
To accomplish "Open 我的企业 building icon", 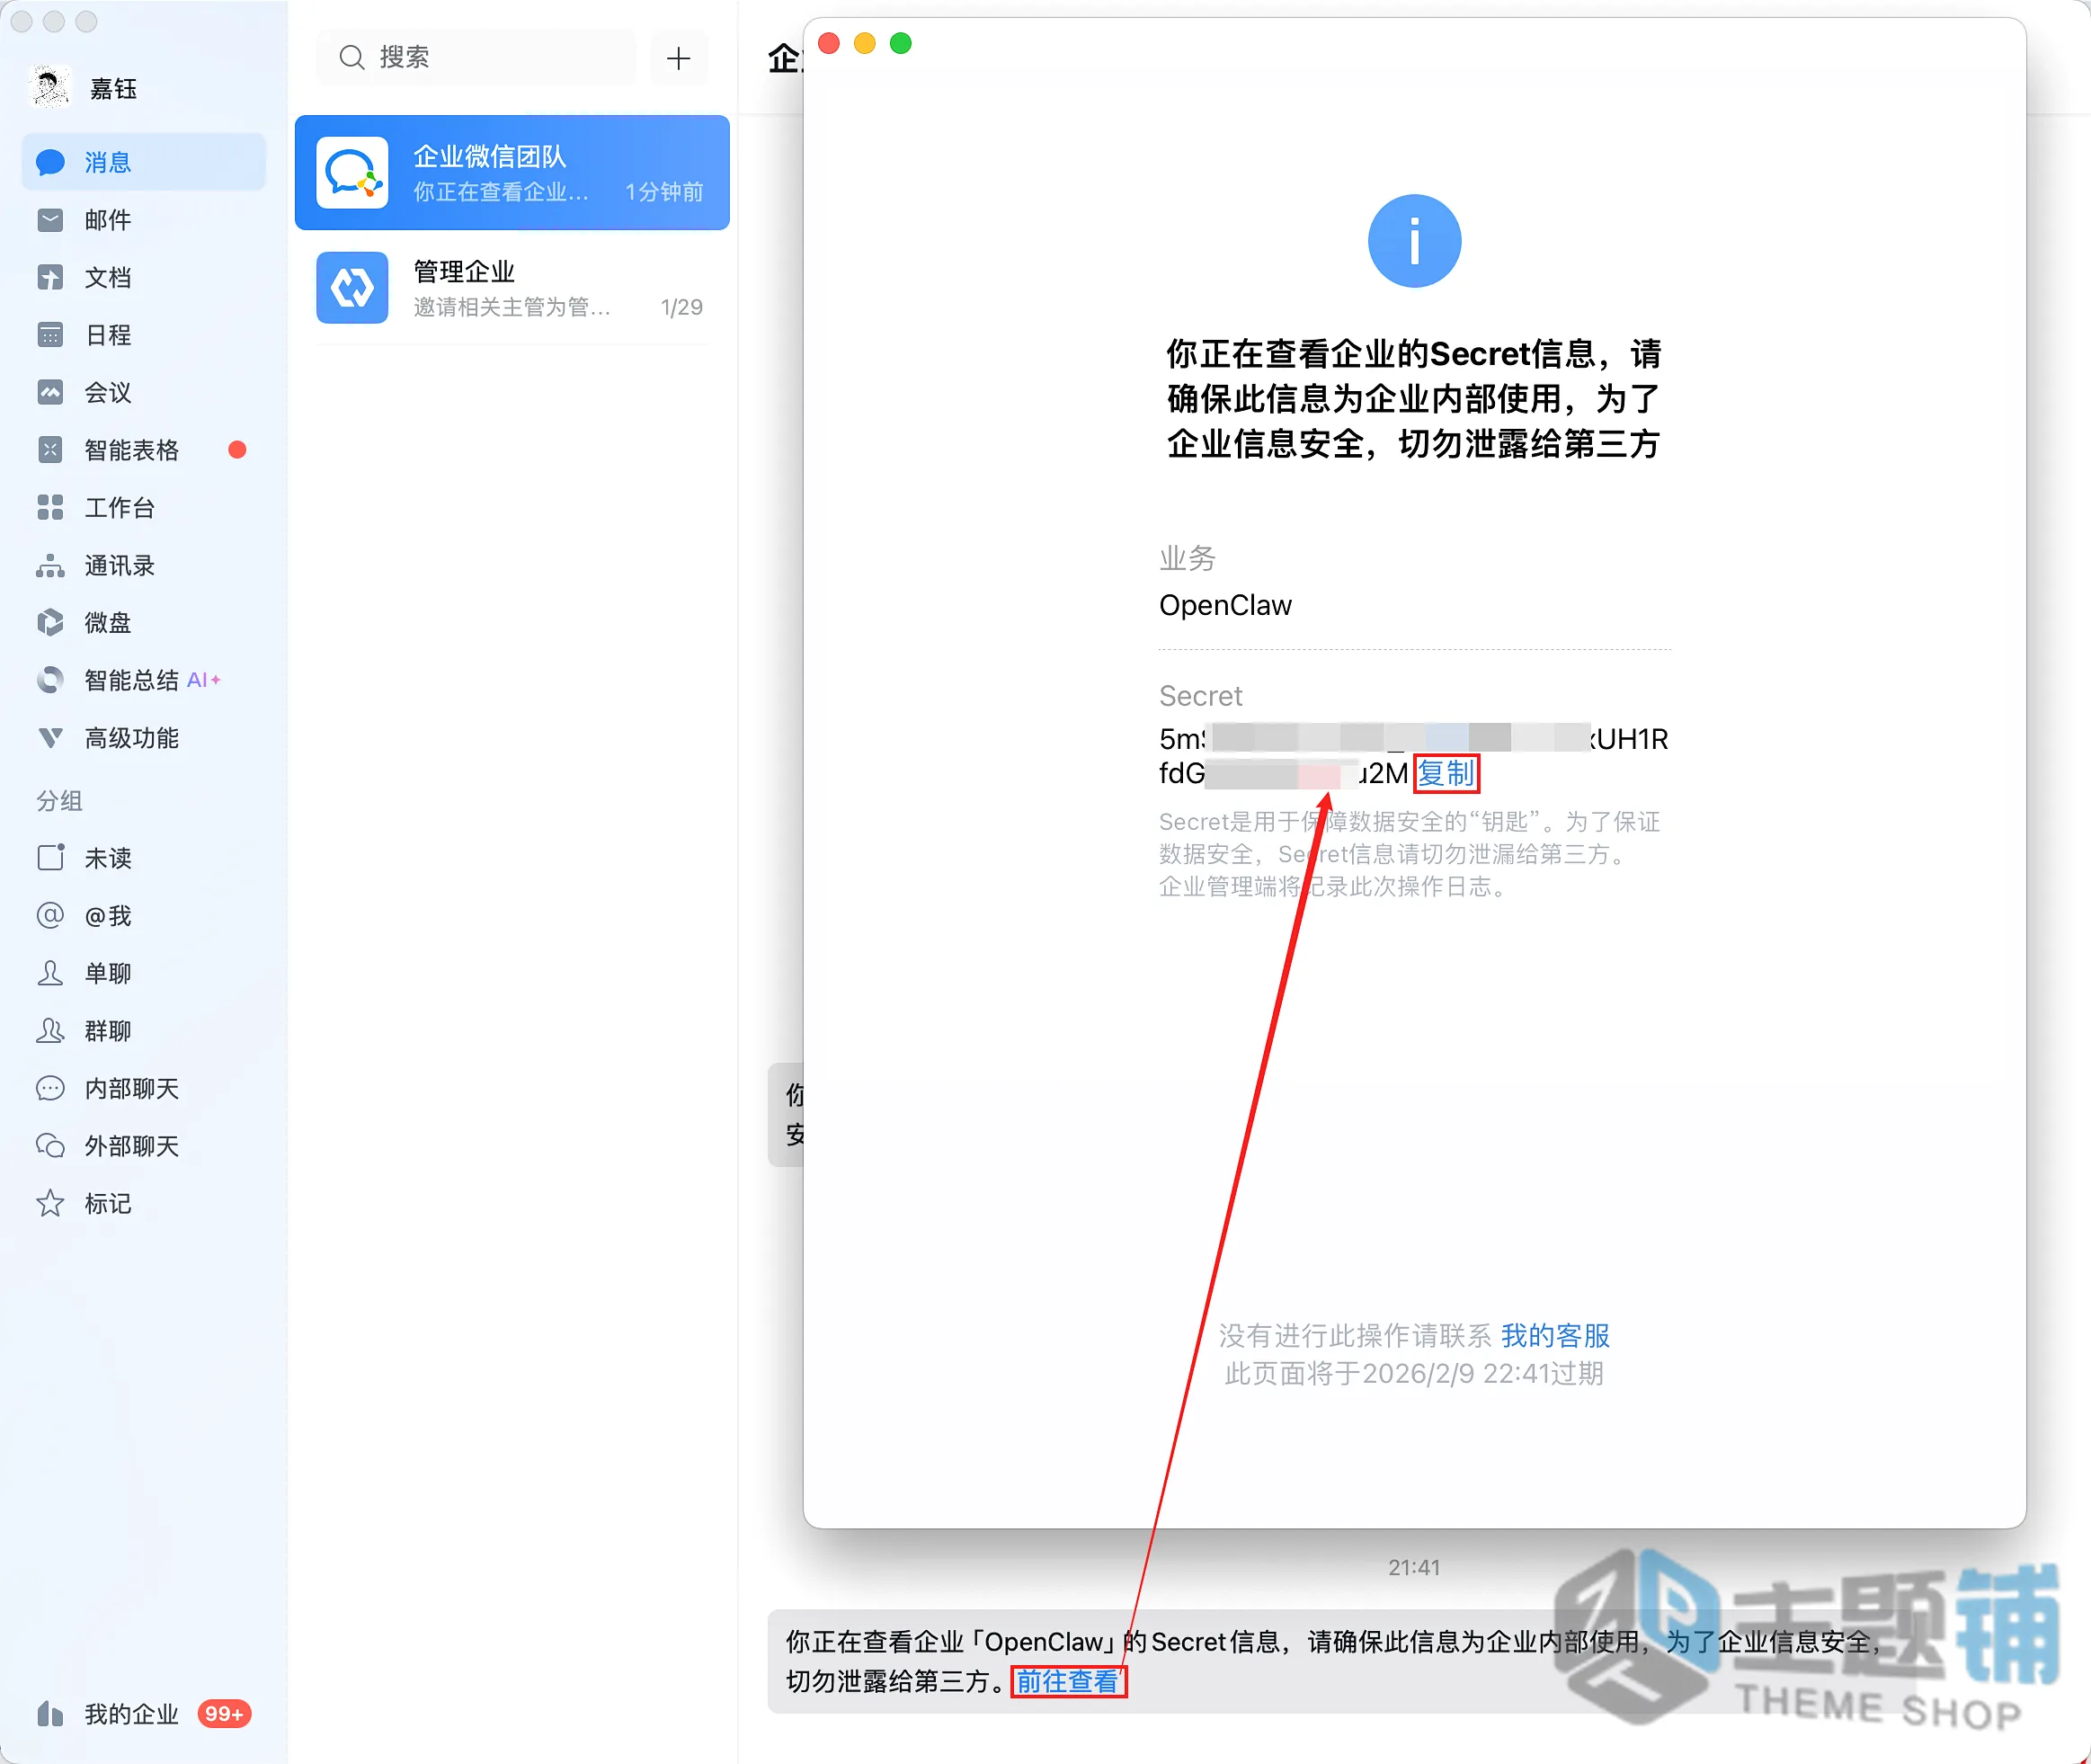I will point(50,1714).
